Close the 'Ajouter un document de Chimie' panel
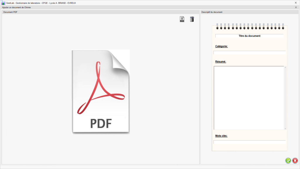This screenshot has height=169, width=300. click(296, 7)
